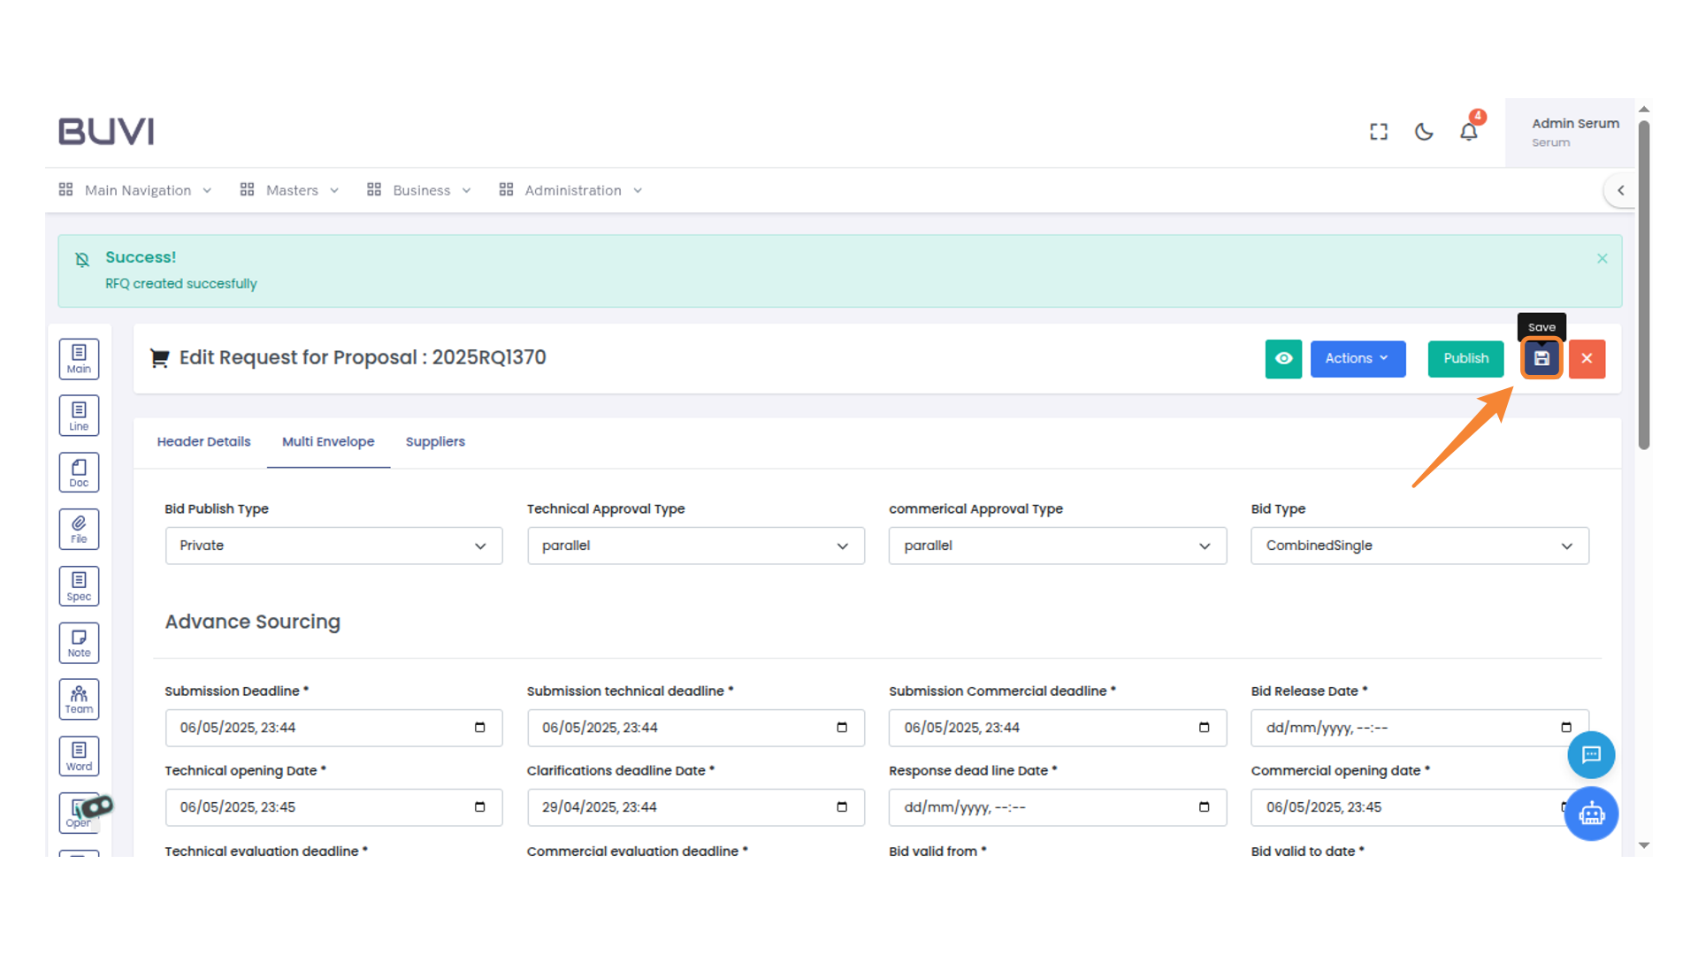Open the Team sidebar icon

(79, 699)
